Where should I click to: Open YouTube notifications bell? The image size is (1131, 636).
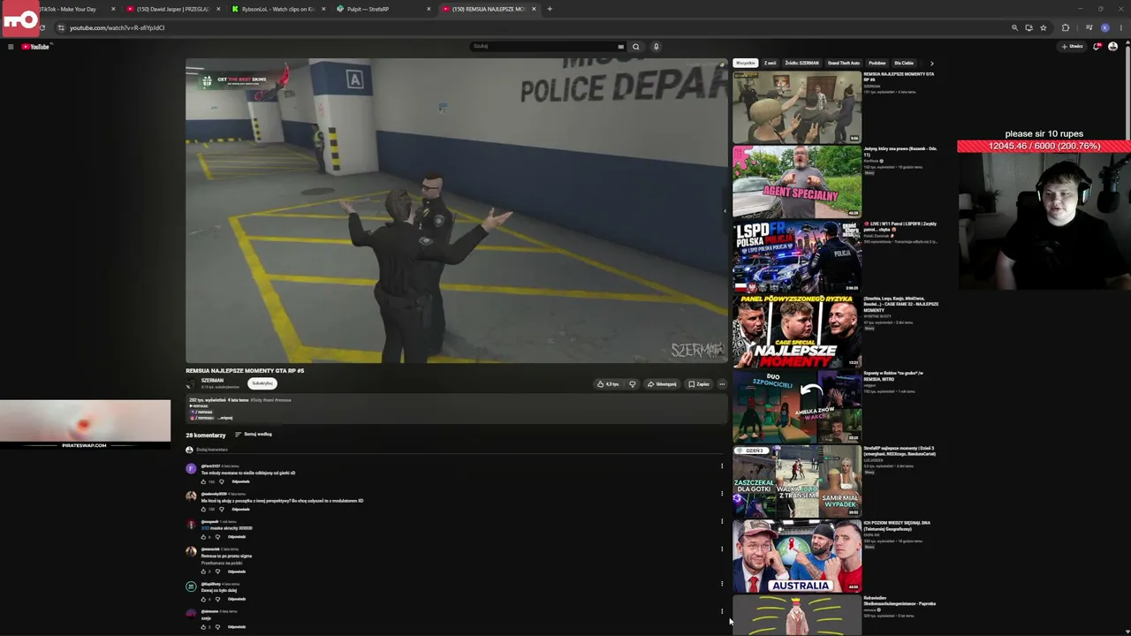[1097, 47]
